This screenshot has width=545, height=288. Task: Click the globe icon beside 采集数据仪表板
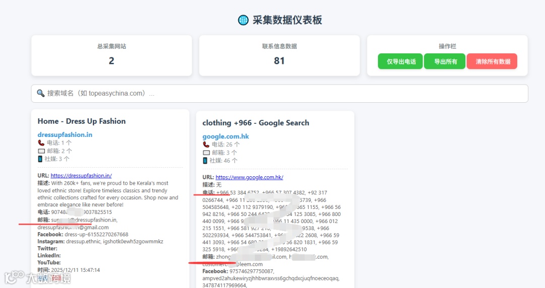(x=243, y=20)
